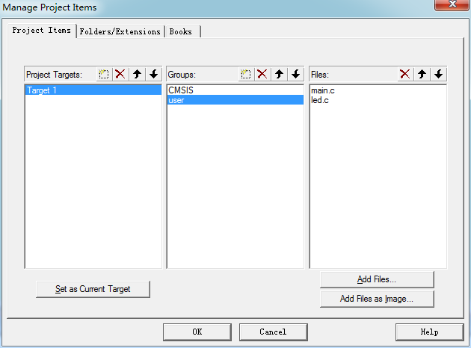Close the Manage Project Items dialog
The height and width of the screenshot is (348, 471).
point(452,4)
